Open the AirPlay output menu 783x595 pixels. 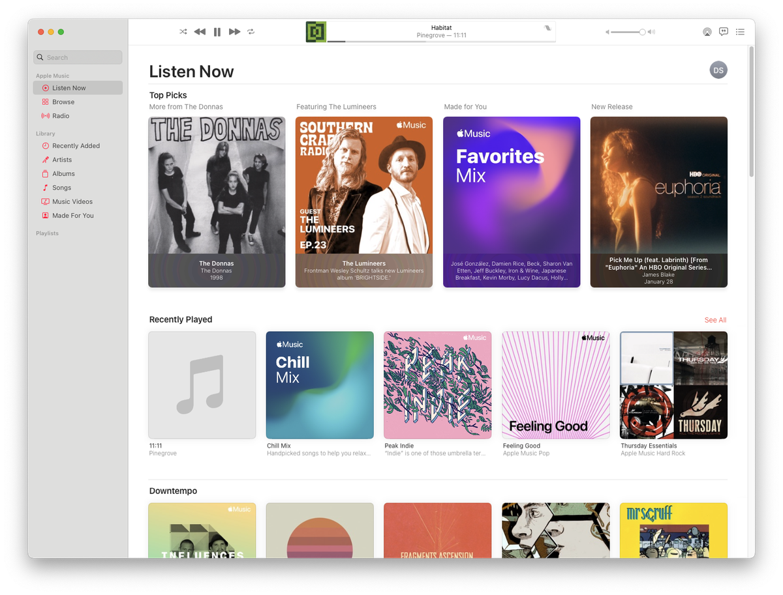click(x=707, y=32)
